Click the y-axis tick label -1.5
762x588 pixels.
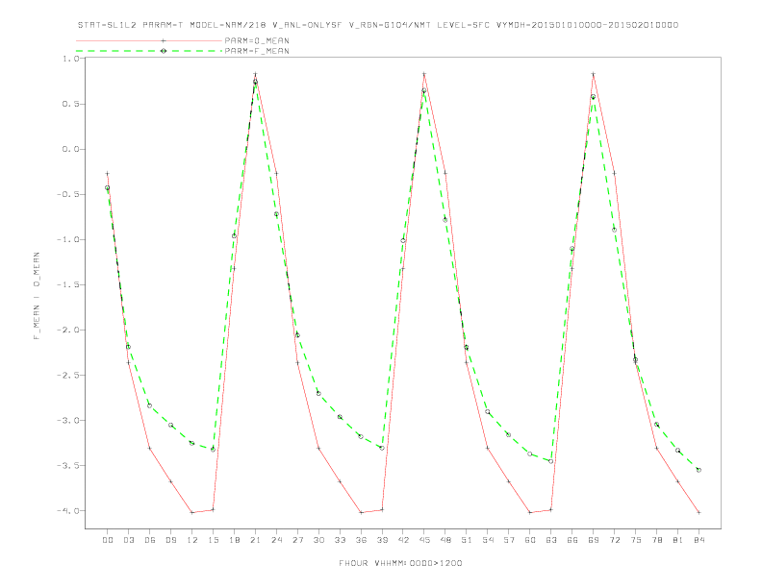[x=67, y=284]
